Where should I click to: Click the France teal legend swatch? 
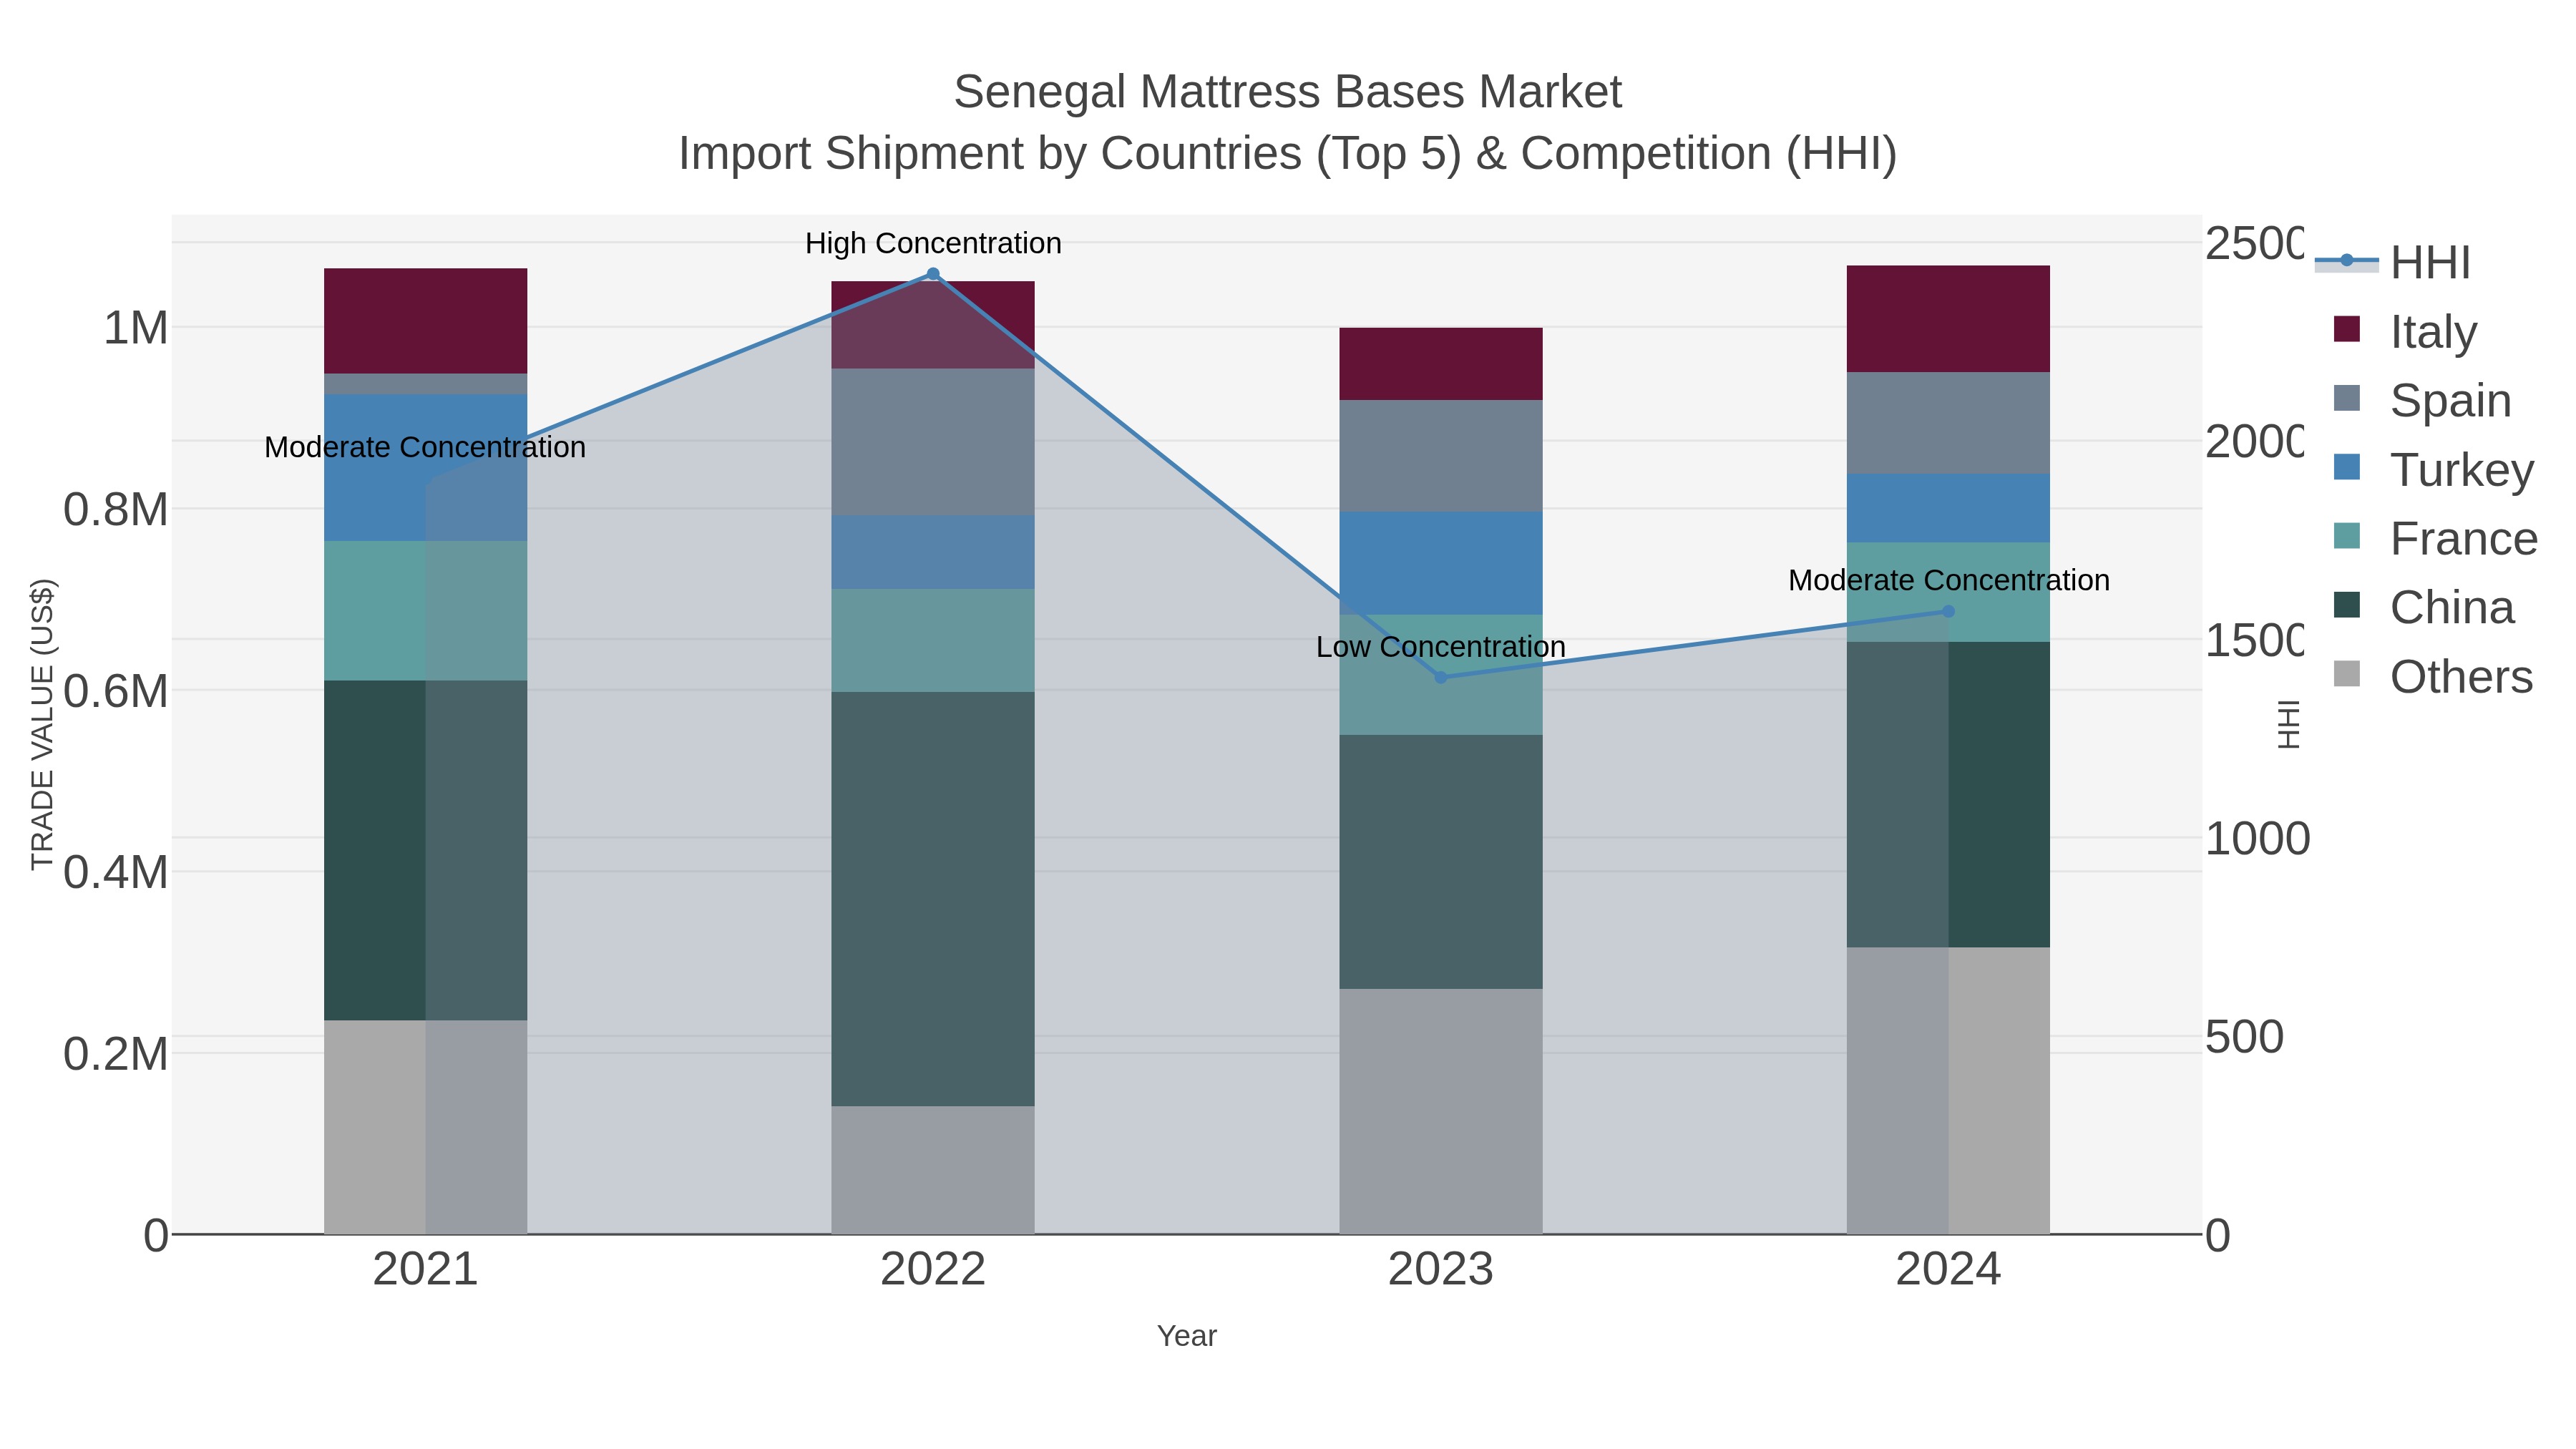tap(2346, 536)
